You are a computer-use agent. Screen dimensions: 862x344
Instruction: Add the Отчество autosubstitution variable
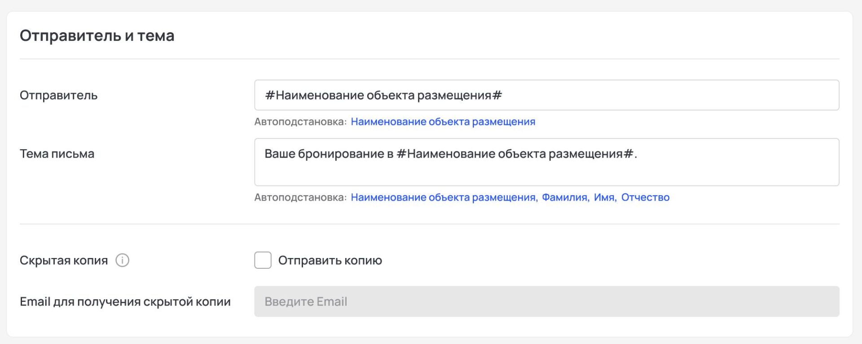pos(645,198)
